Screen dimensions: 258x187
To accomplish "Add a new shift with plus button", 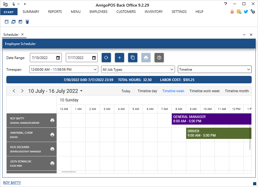I will tap(120, 58).
